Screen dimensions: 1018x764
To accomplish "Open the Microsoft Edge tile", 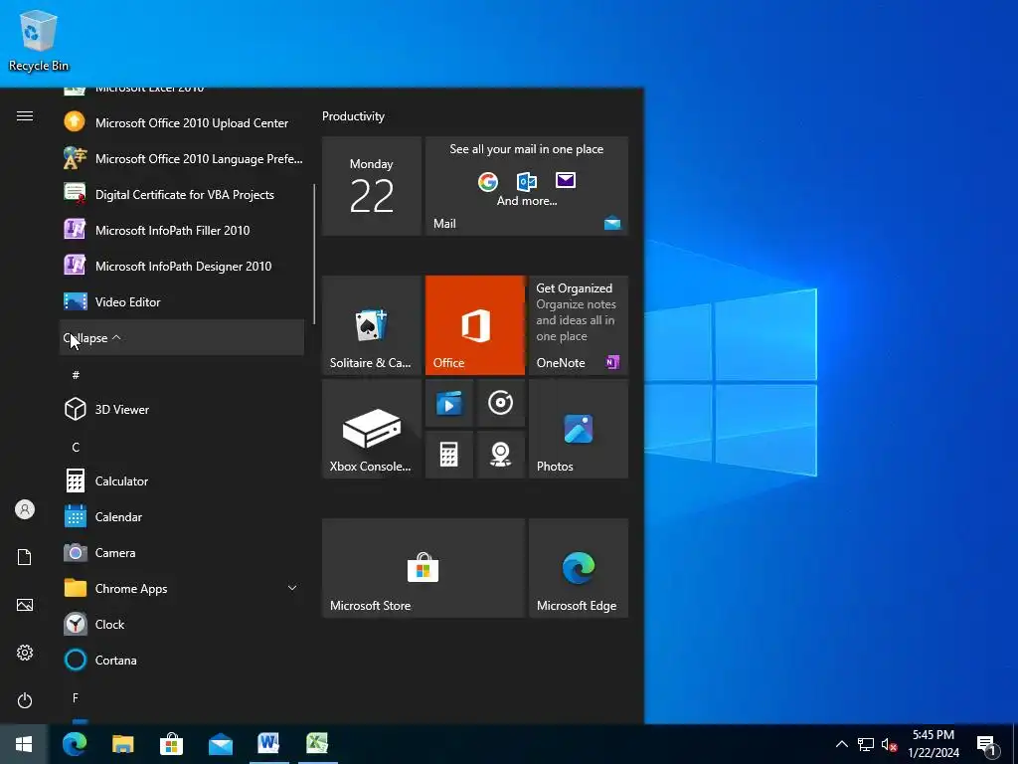I will [579, 568].
